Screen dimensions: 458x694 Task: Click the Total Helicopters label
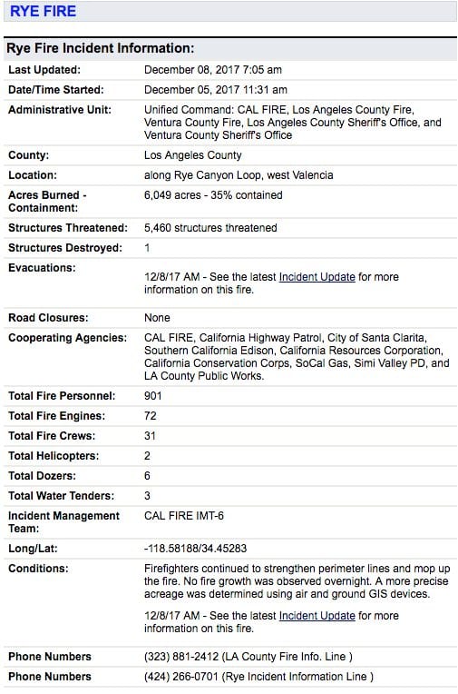pos(54,456)
